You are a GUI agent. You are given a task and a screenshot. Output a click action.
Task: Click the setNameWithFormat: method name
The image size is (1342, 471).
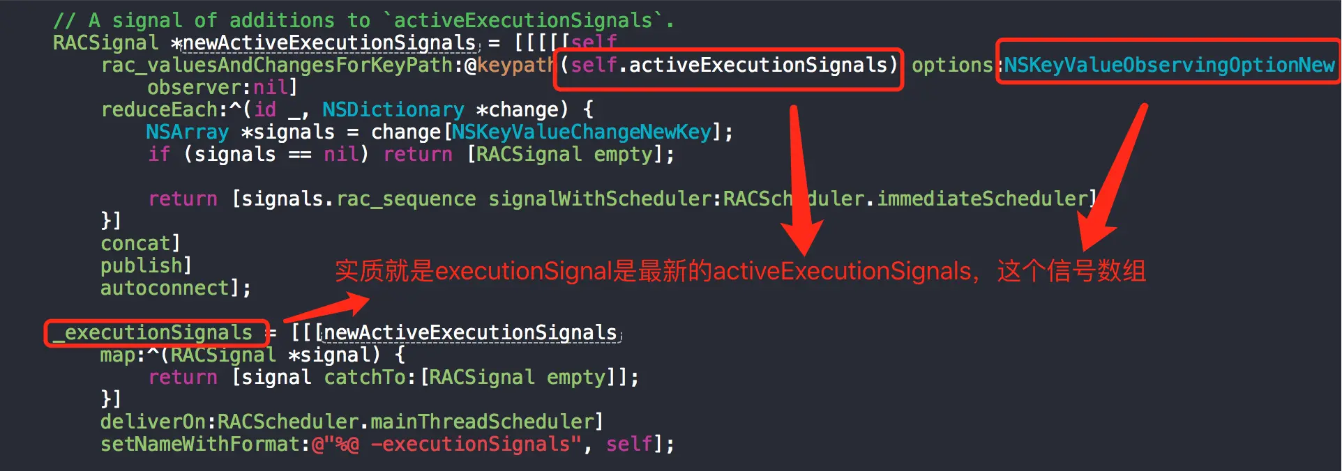[206, 445]
